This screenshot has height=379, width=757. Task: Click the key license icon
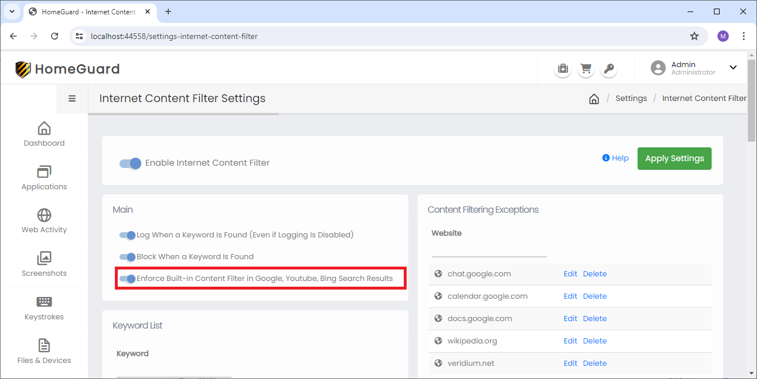click(x=609, y=69)
